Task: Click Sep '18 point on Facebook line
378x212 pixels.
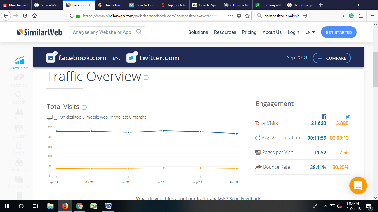Action: (x=237, y=134)
